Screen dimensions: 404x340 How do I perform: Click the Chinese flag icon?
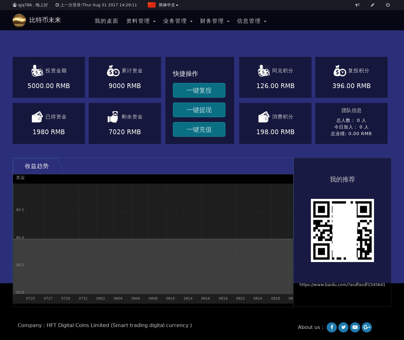[x=151, y=5]
